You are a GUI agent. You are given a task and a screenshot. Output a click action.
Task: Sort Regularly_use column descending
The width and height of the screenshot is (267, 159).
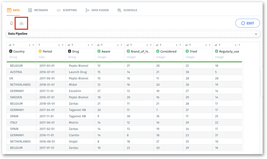pyautogui.click(x=236, y=45)
